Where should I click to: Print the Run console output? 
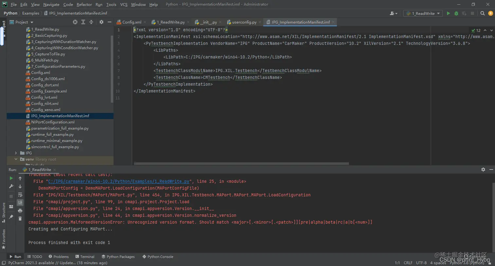pyautogui.click(x=20, y=211)
